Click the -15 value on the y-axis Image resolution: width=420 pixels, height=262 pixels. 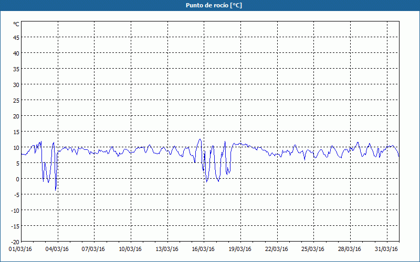(15, 226)
